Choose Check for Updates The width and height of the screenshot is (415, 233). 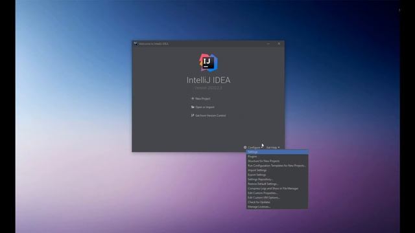(278, 202)
